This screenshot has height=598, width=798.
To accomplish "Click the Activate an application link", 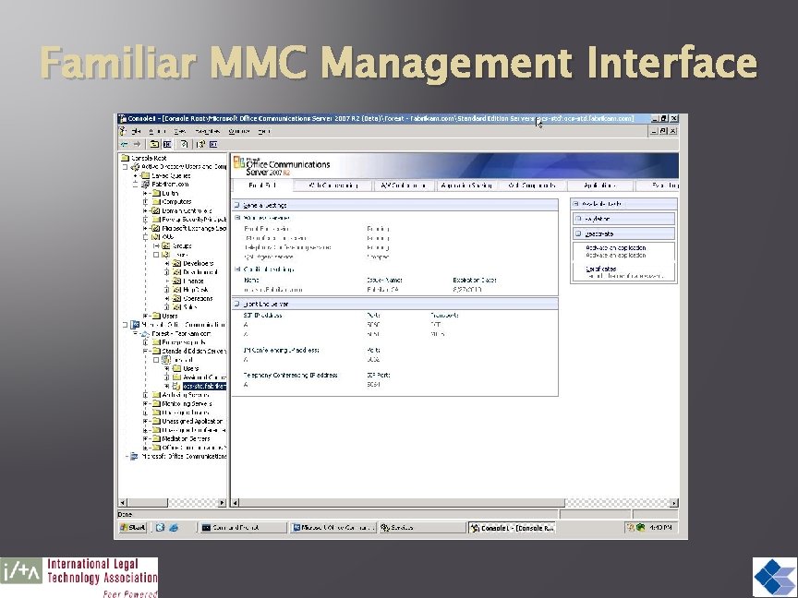I will tap(617, 247).
